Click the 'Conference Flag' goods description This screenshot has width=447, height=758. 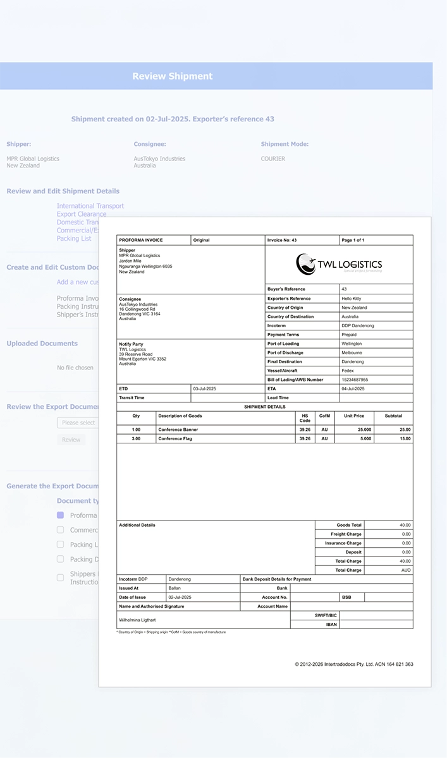coord(175,438)
